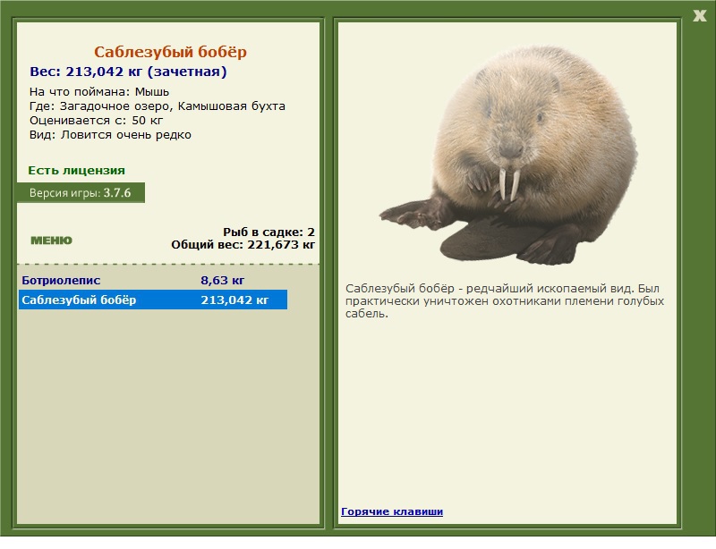Click the Рыб в садке counter
The width and height of the screenshot is (716, 549).
[x=269, y=232]
